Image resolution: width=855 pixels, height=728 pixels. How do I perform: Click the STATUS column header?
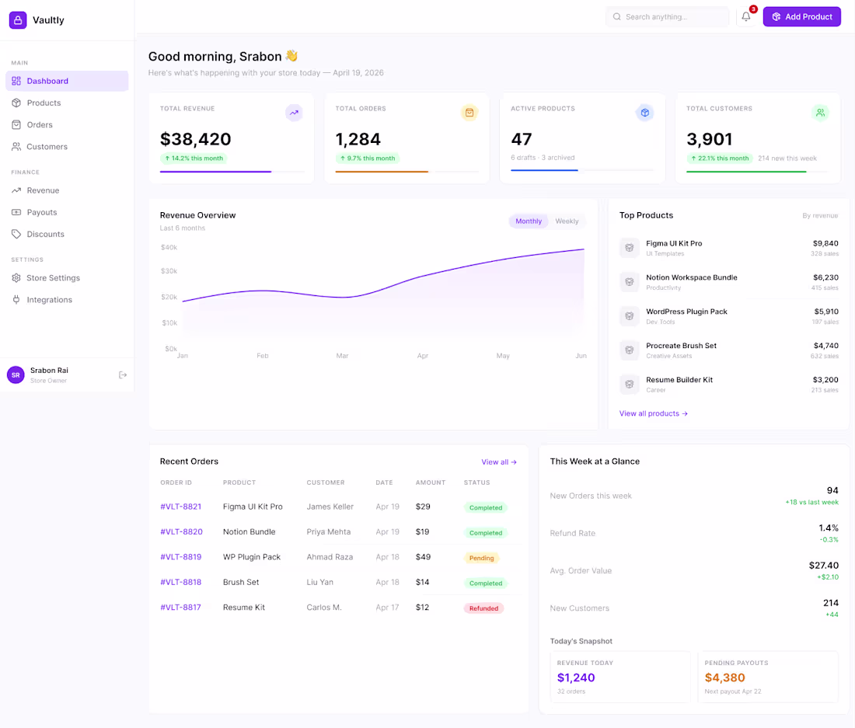click(476, 482)
